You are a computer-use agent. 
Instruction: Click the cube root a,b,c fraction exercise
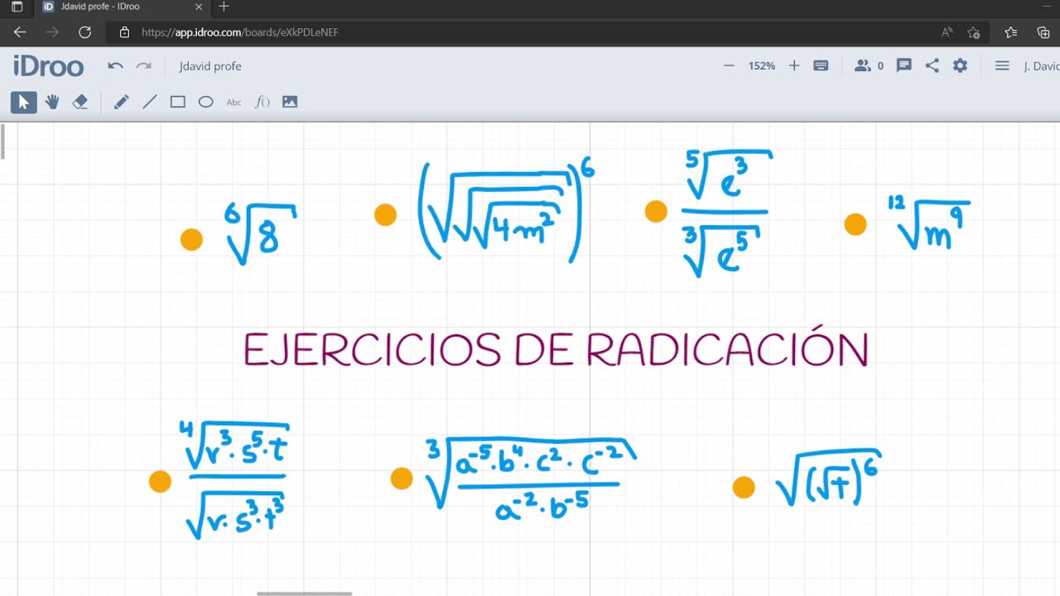pyautogui.click(x=530, y=480)
